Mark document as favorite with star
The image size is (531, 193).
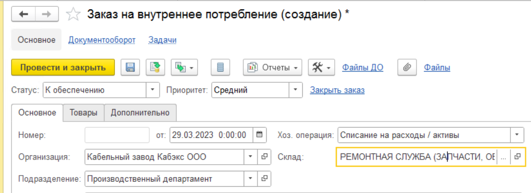73,14
